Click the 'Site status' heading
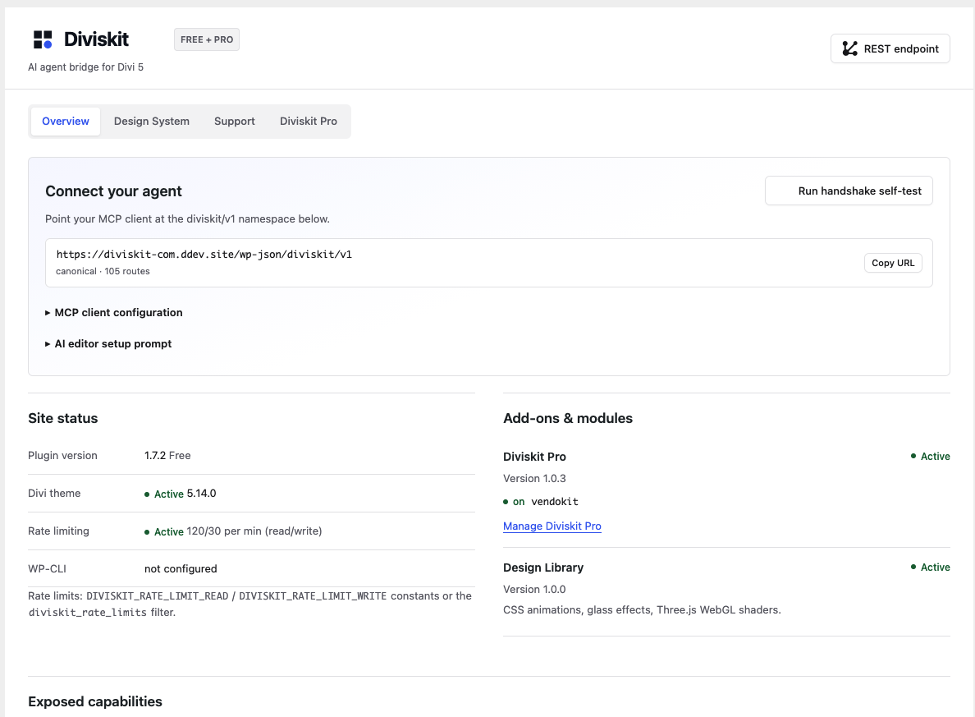Screen dimensions: 975x717 click(x=63, y=418)
